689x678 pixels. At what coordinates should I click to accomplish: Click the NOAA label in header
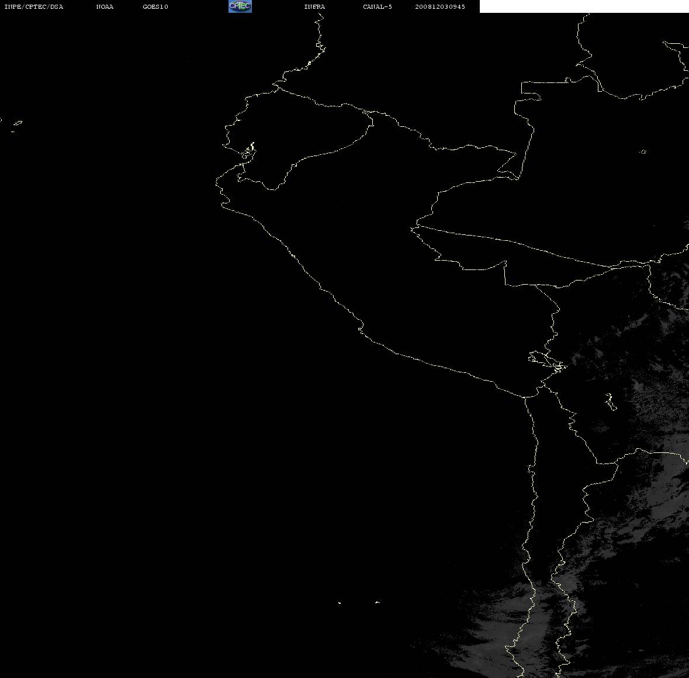pyautogui.click(x=105, y=6)
